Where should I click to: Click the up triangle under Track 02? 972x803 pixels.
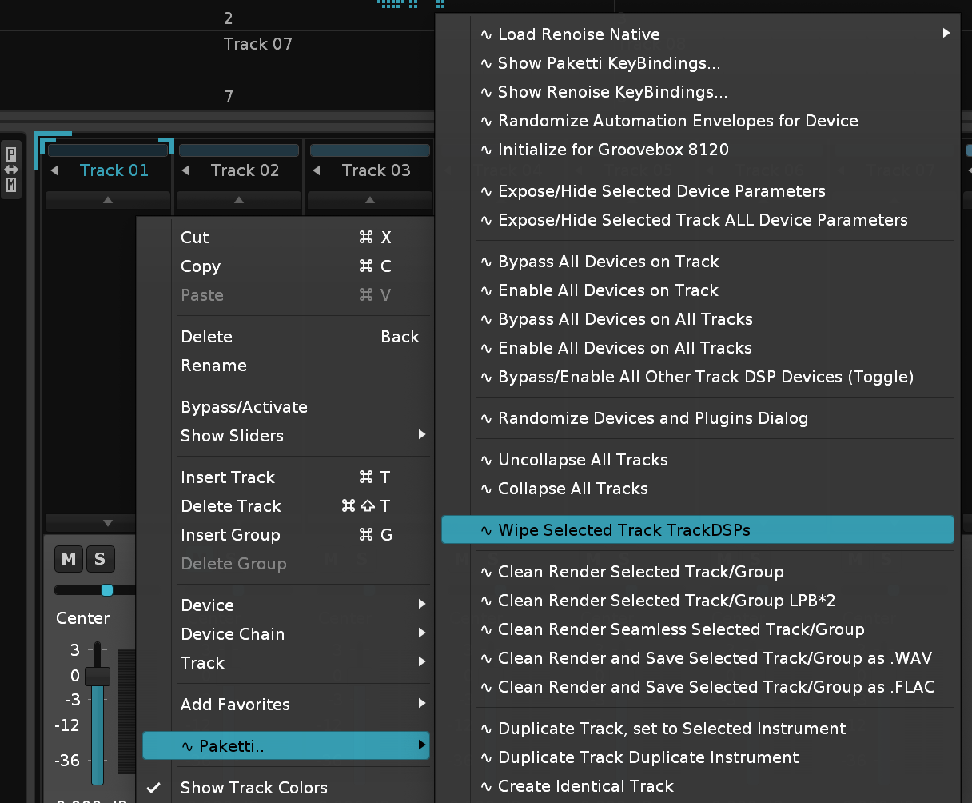tap(238, 200)
